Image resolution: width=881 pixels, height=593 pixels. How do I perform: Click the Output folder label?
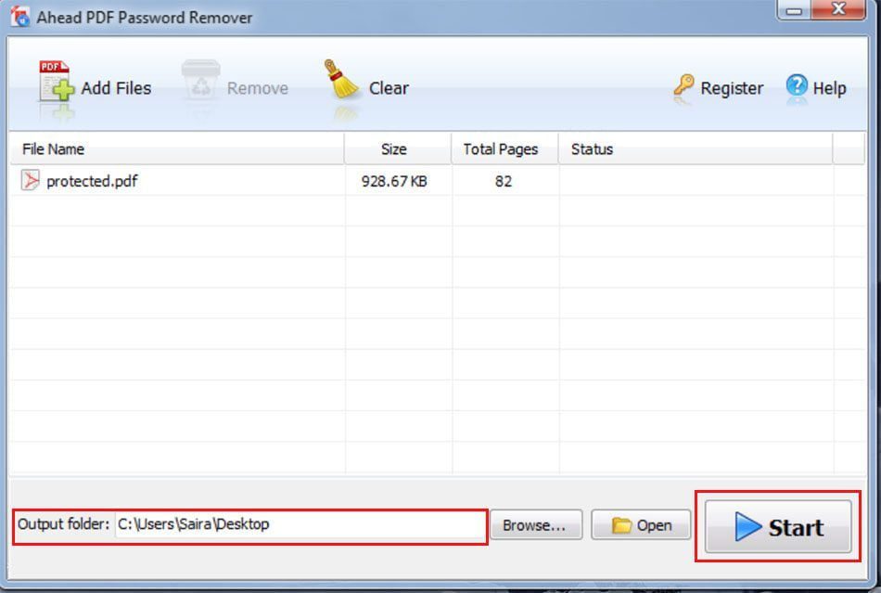[x=63, y=524]
